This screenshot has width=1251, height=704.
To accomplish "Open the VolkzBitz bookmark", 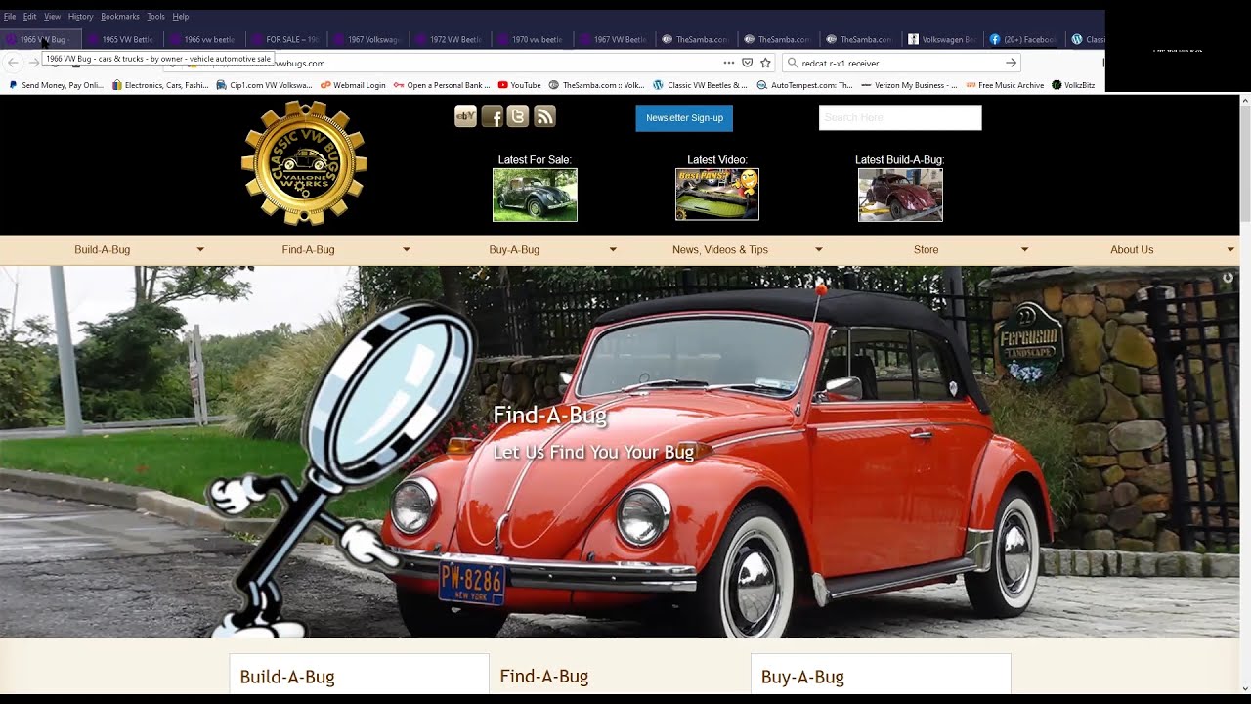I will pyautogui.click(x=1073, y=85).
